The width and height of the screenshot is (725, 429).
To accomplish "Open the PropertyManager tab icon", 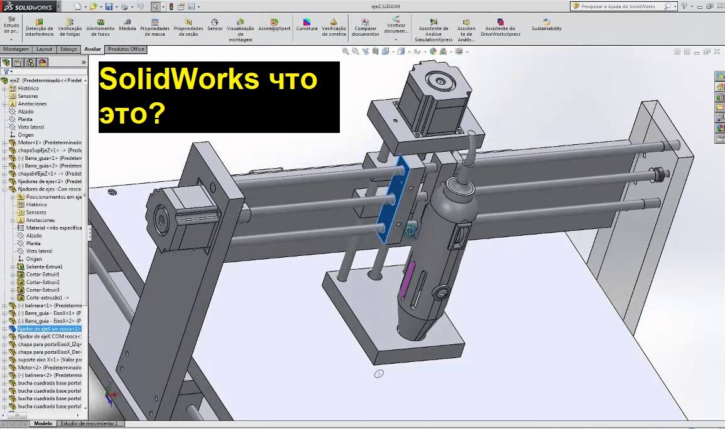I will (x=18, y=62).
